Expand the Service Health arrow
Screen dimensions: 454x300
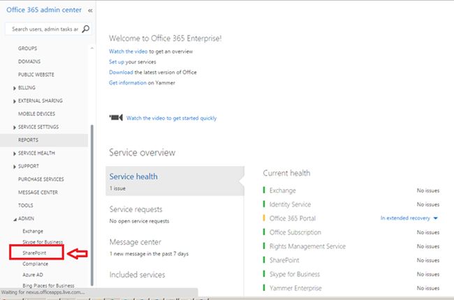[x=15, y=153]
